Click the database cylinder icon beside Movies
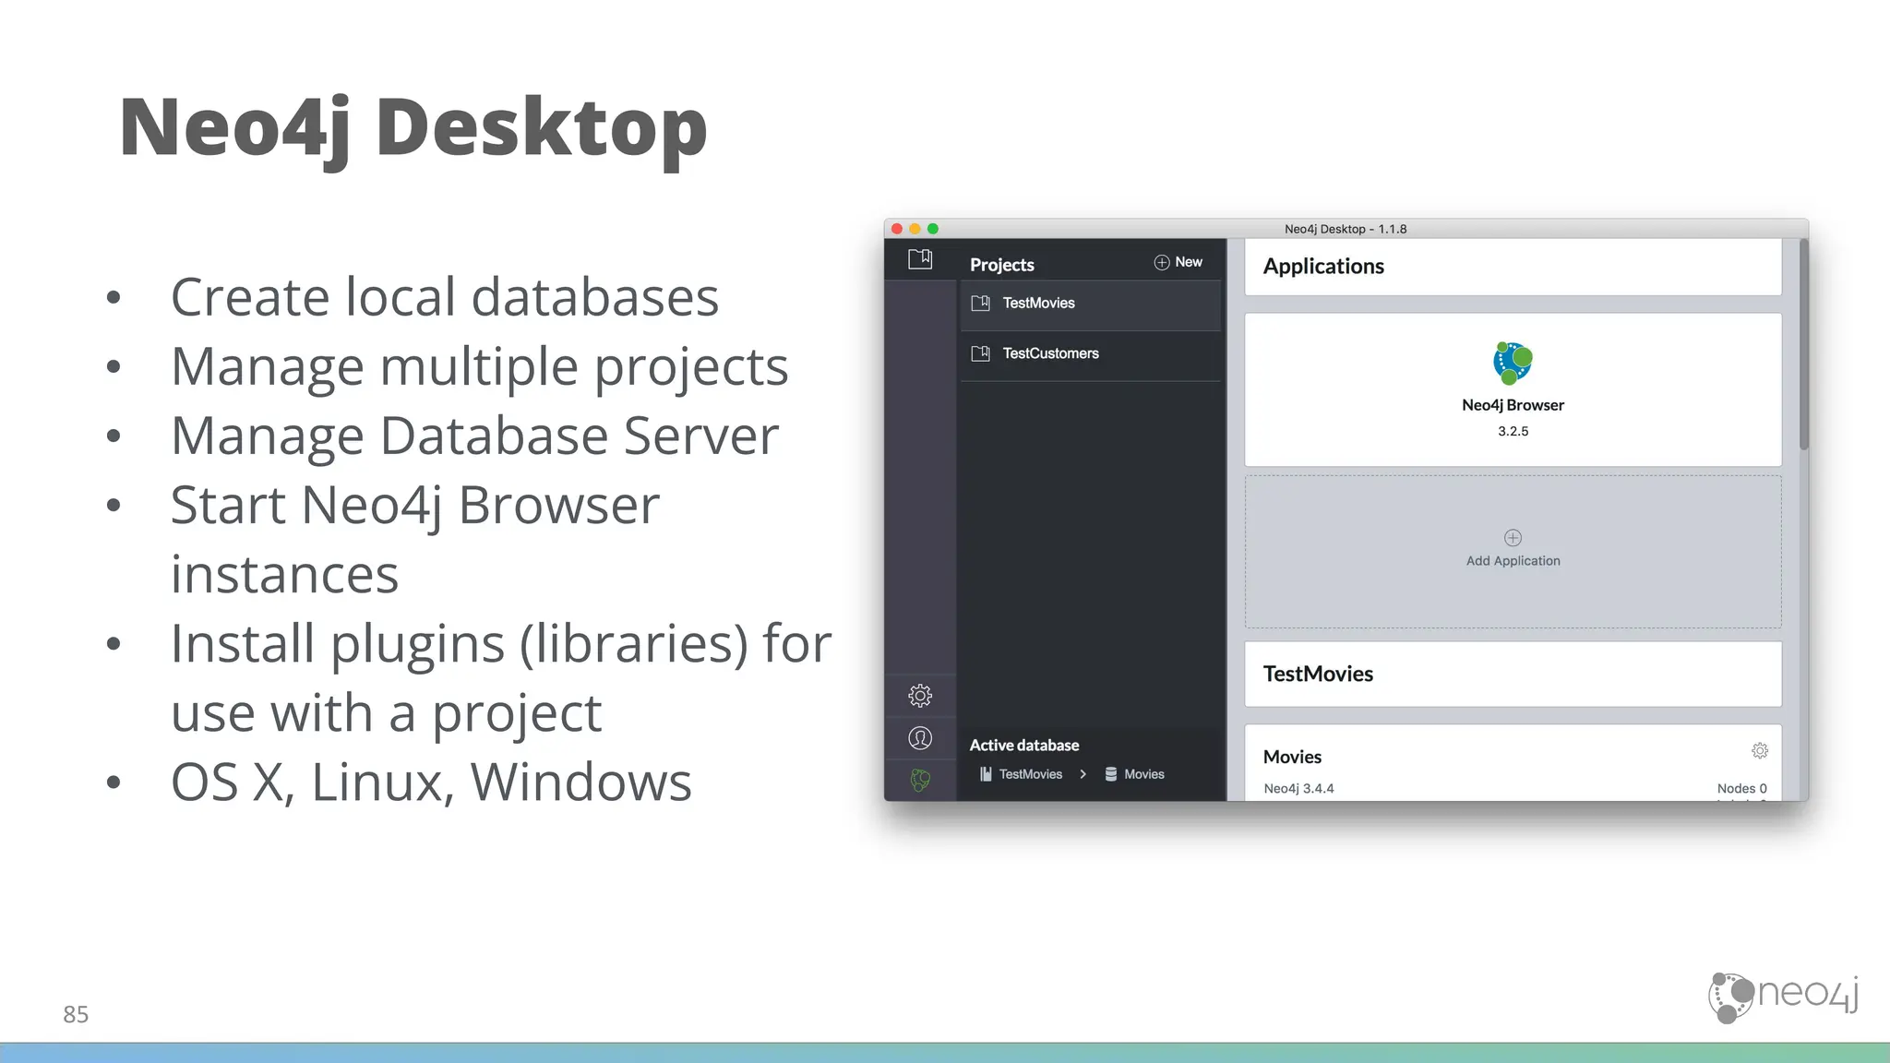Image resolution: width=1890 pixels, height=1063 pixels. click(1111, 774)
